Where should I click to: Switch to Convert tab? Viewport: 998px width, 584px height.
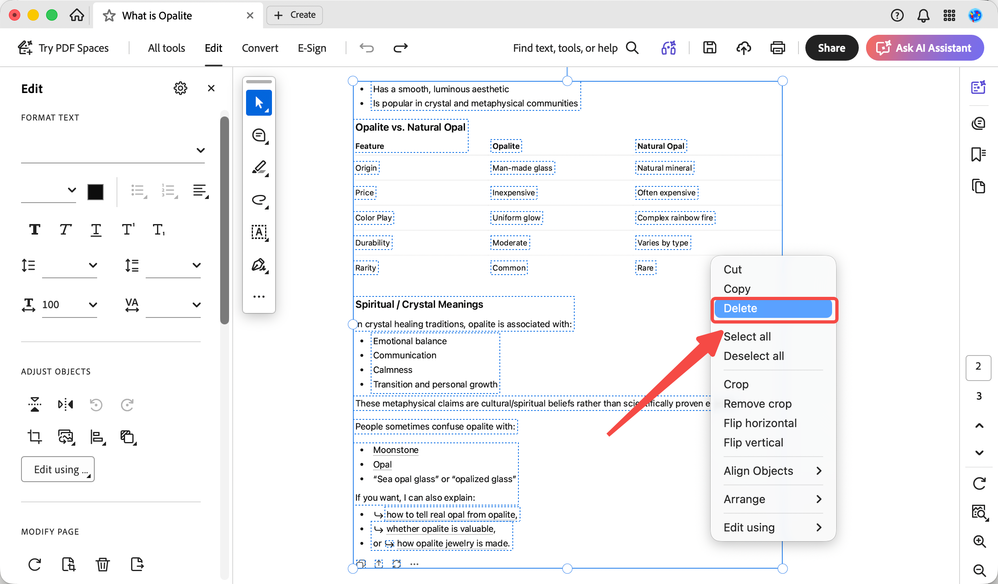tap(260, 48)
